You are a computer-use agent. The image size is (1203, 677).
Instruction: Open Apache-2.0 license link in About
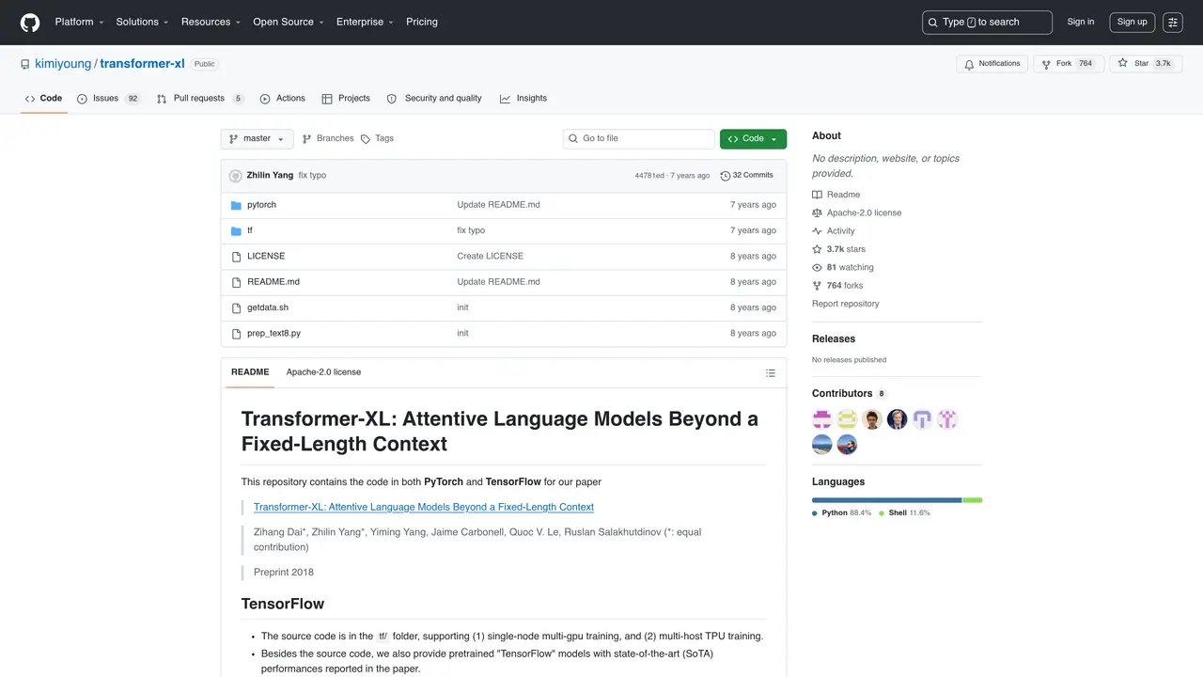pyautogui.click(x=857, y=213)
